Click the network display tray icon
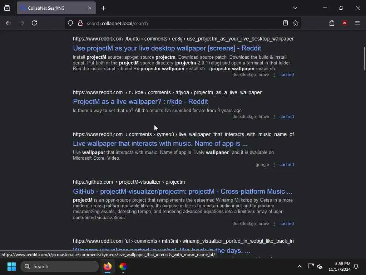The width and height of the screenshot is (366, 275). 311,266
